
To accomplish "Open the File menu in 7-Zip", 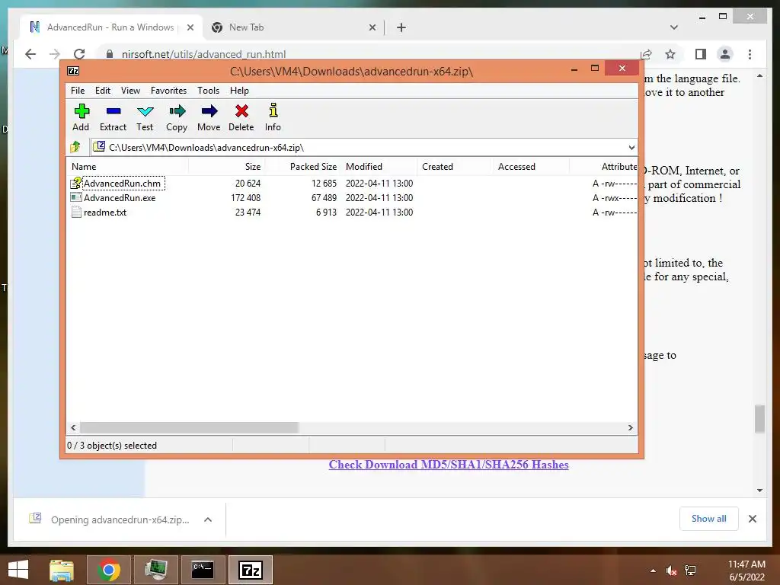I will 78,91.
